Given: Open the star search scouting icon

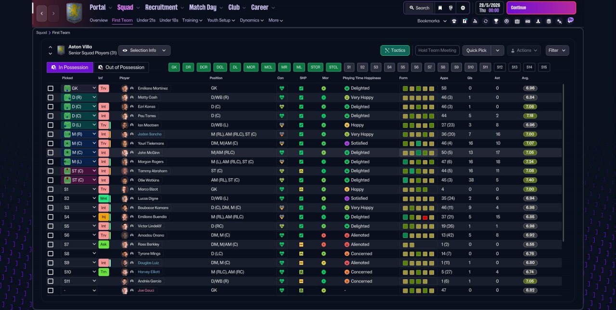Looking at the screenshot, I should (559, 21).
